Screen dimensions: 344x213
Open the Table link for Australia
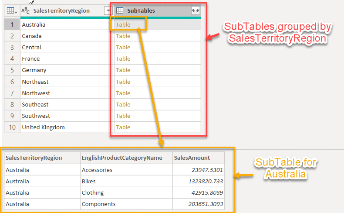123,25
